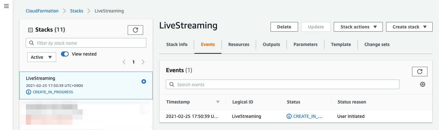Viewport: 439px width, 130px height.
Task: Click page number 1 in stacks pagination
Action: coord(133,62)
